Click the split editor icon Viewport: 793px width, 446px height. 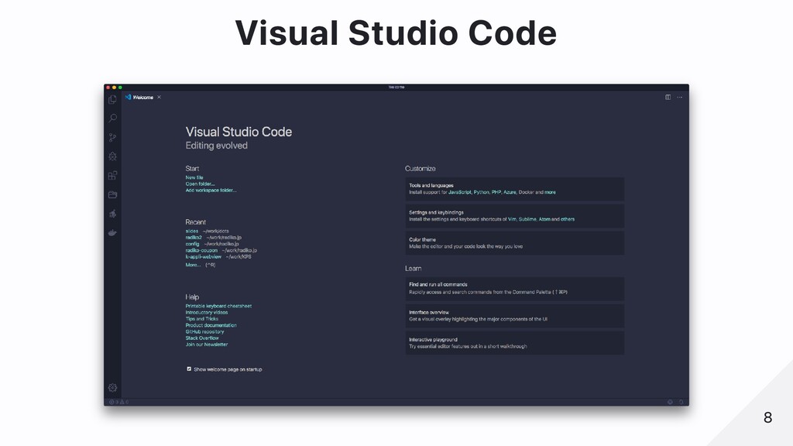click(x=668, y=97)
